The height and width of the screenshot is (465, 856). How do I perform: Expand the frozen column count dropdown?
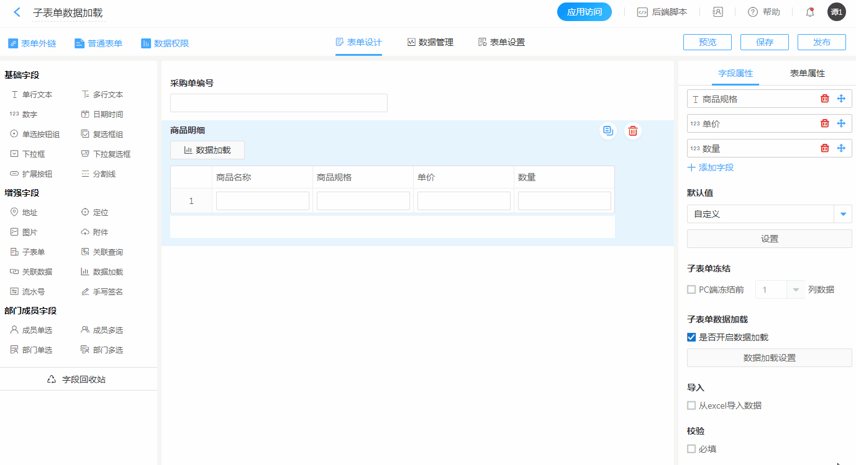pyautogui.click(x=795, y=290)
